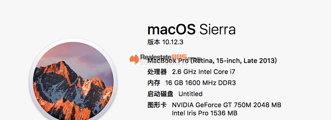Select the 16 GB 1600 MHz DDR3 value

200,83
